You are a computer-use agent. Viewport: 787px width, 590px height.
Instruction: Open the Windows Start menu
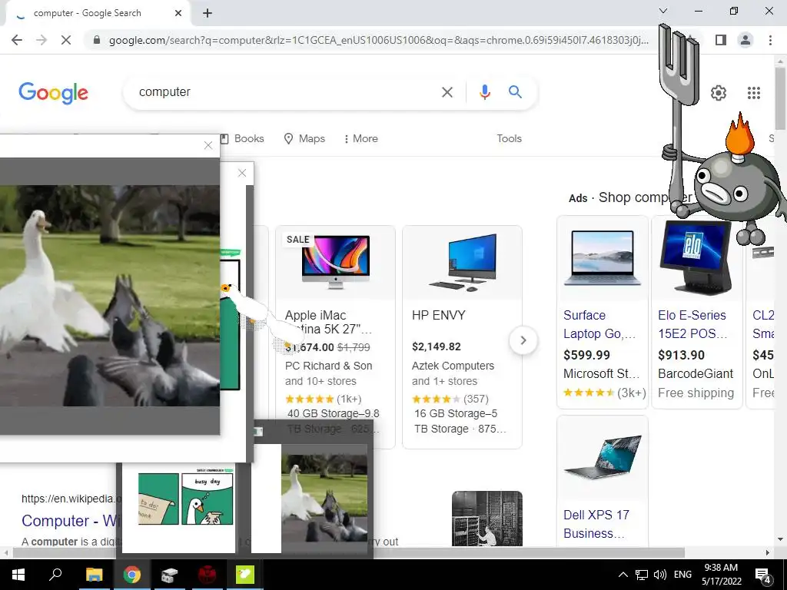click(x=18, y=575)
